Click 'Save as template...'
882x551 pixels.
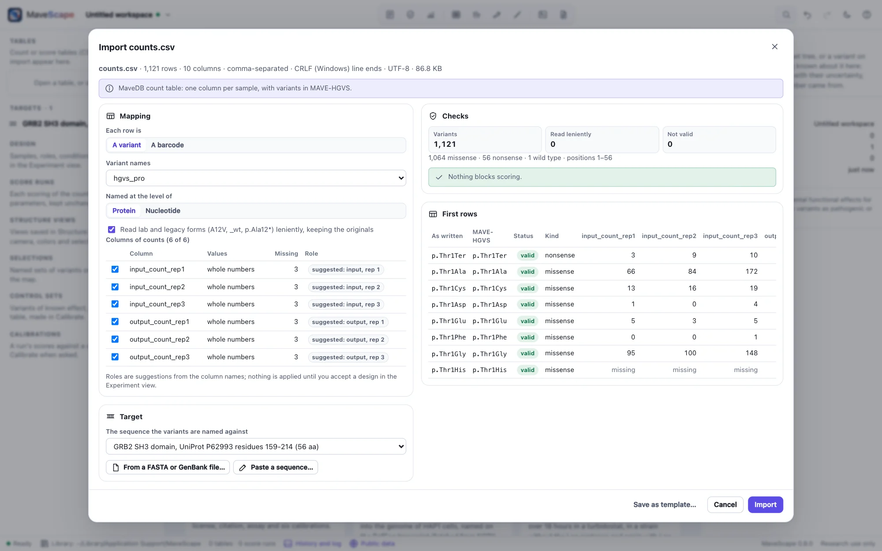[x=665, y=505]
